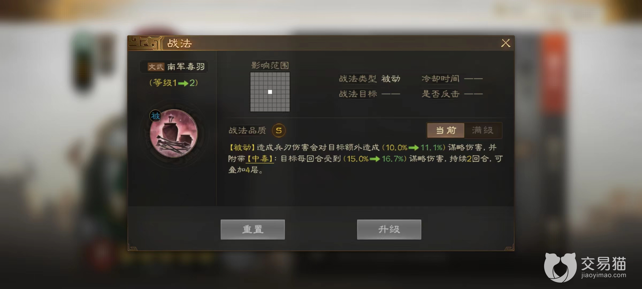Viewport: 642px width, 289px height.
Task: Click the 南军毒羽 skill portrait icon
Action: click(174, 133)
